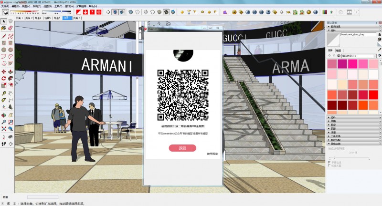
Task: Switch to scene tab 页面 1
Action: 19,18
